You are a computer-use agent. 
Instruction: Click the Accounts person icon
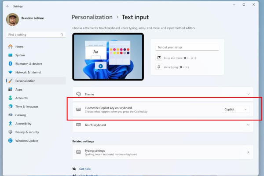(10, 98)
